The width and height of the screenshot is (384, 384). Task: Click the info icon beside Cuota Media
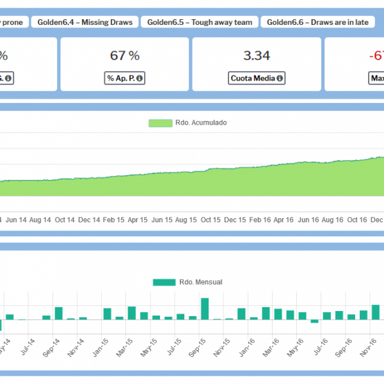tap(280, 78)
